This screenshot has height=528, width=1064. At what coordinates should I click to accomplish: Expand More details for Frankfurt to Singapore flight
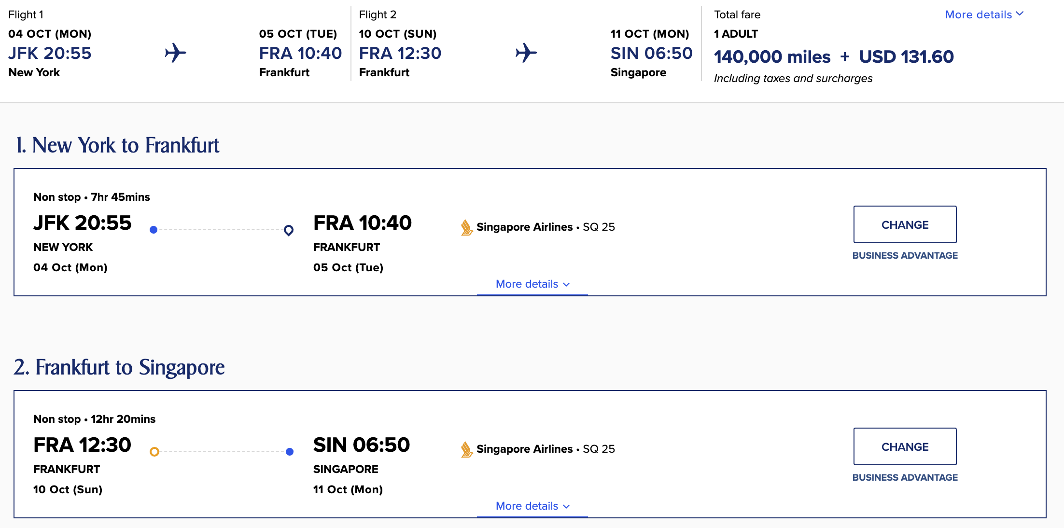click(x=532, y=506)
